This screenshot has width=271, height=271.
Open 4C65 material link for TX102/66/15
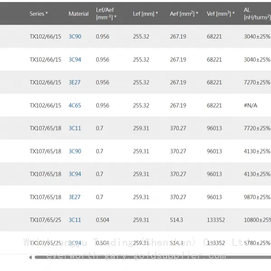(x=75, y=105)
